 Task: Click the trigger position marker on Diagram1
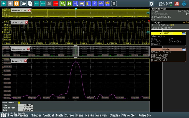click(76, 9)
